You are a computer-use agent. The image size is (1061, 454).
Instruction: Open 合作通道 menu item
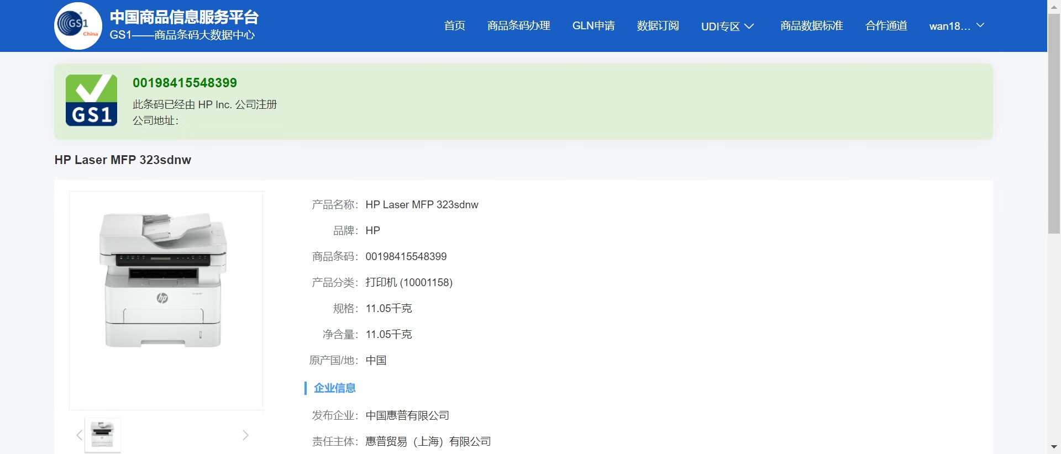tap(886, 26)
